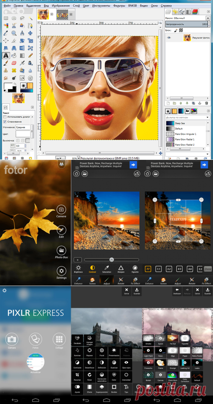Tap Fotos on the Pixlr Express start screen
The width and height of the screenshot is (213, 404).
tap(35, 341)
